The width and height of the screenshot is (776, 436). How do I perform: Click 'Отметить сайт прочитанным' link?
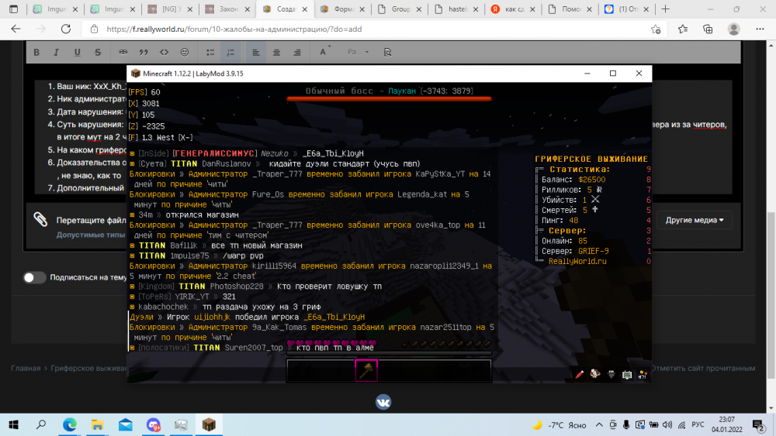pyautogui.click(x=703, y=368)
